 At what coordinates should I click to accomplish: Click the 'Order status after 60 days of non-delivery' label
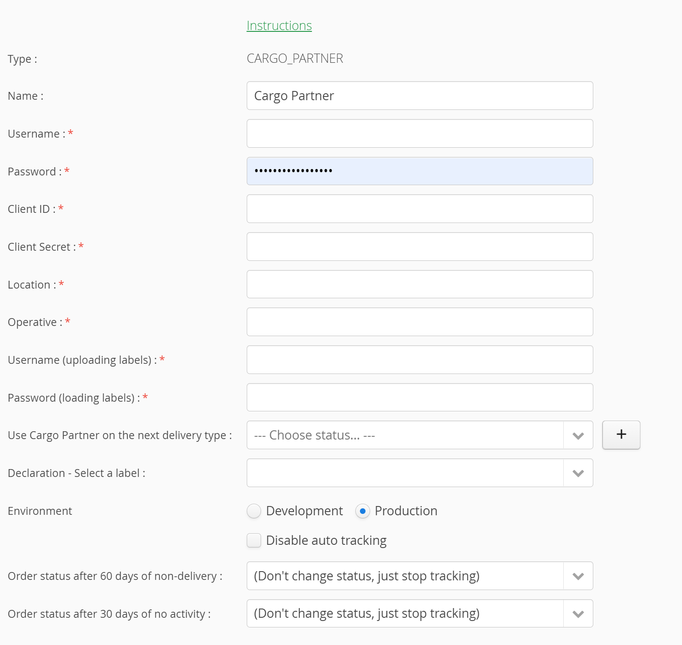click(x=115, y=576)
